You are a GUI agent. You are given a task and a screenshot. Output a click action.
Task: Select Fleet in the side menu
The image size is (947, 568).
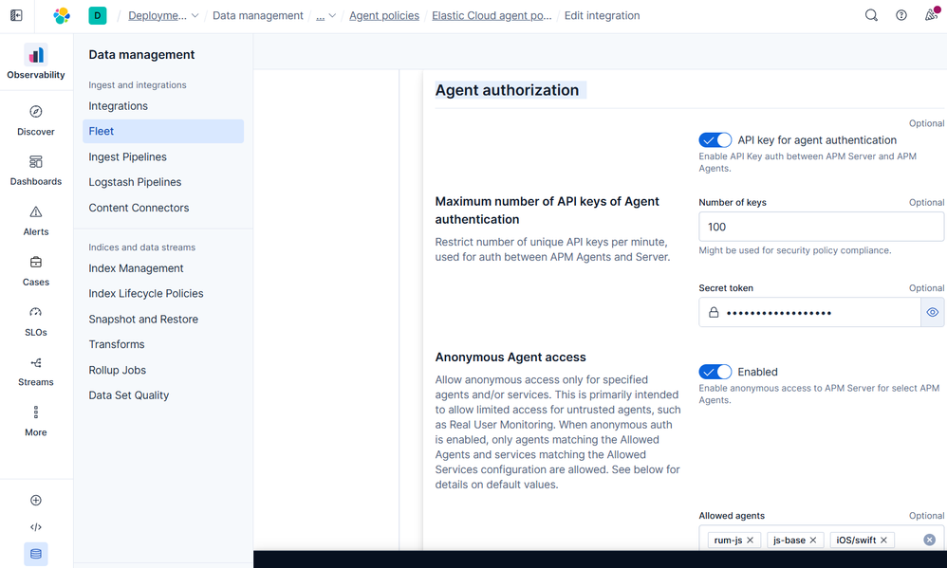pos(163,132)
